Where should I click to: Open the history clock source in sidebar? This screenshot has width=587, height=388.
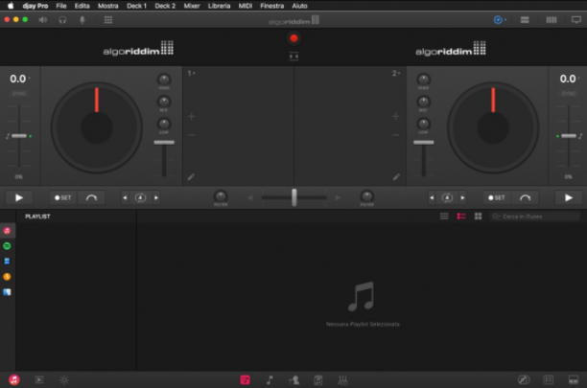click(7, 277)
